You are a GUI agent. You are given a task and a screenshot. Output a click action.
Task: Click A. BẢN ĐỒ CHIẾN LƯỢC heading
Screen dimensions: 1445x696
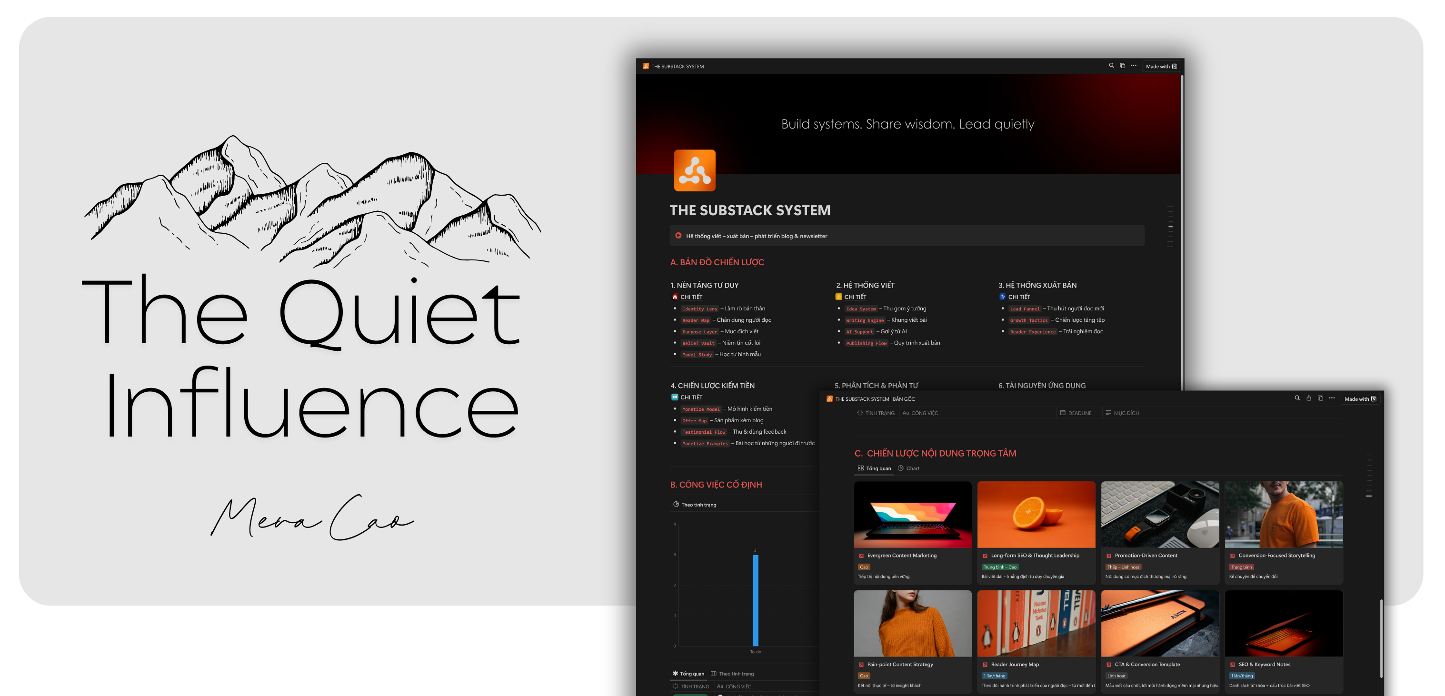tap(717, 262)
